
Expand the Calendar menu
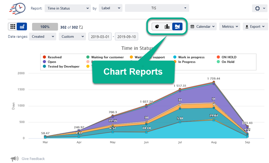point(203,27)
